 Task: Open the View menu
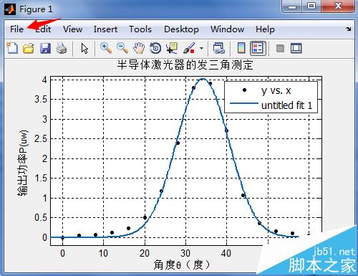73,29
